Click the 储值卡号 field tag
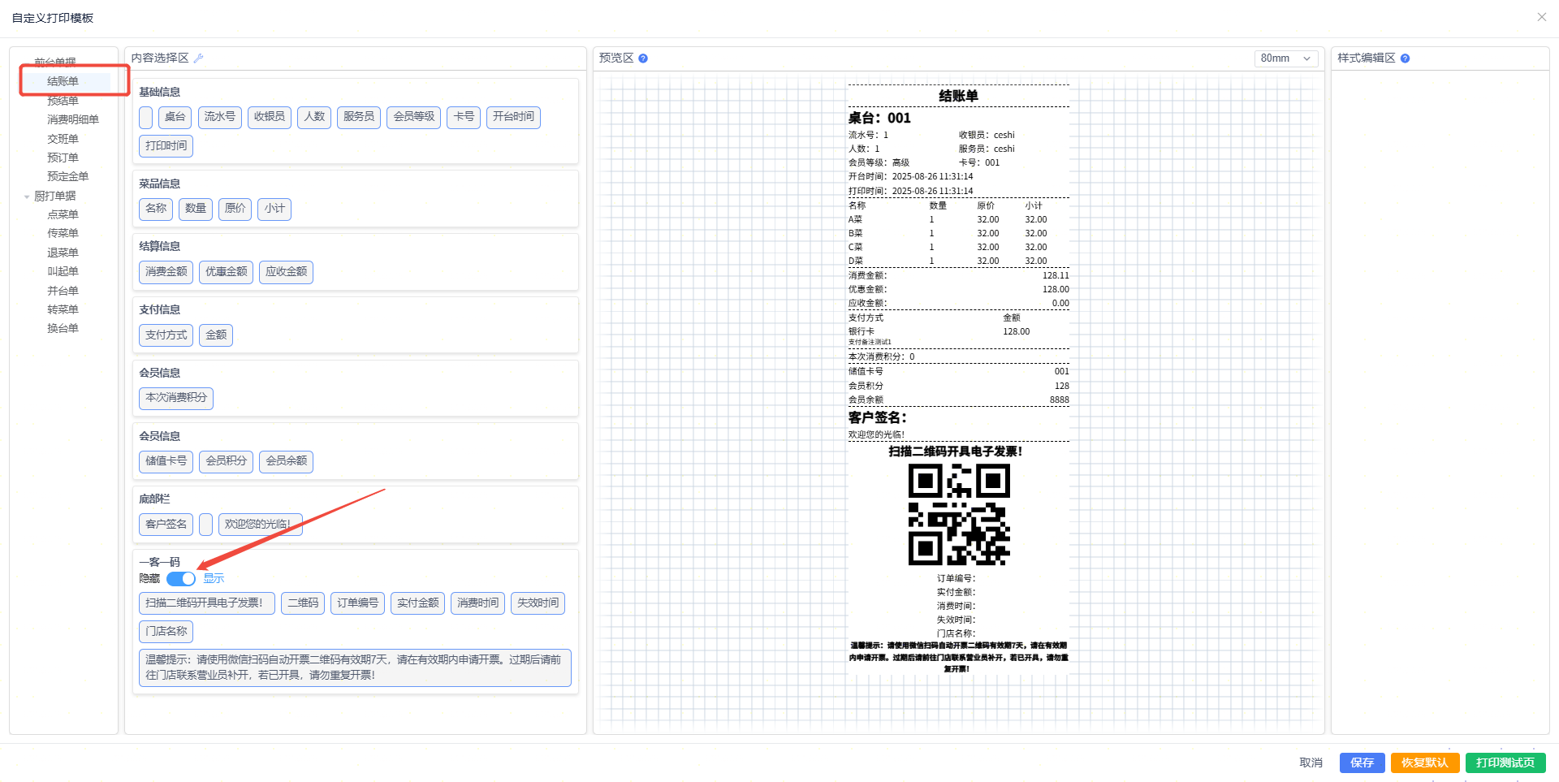Screen dimensions: 1559x782 coord(166,461)
